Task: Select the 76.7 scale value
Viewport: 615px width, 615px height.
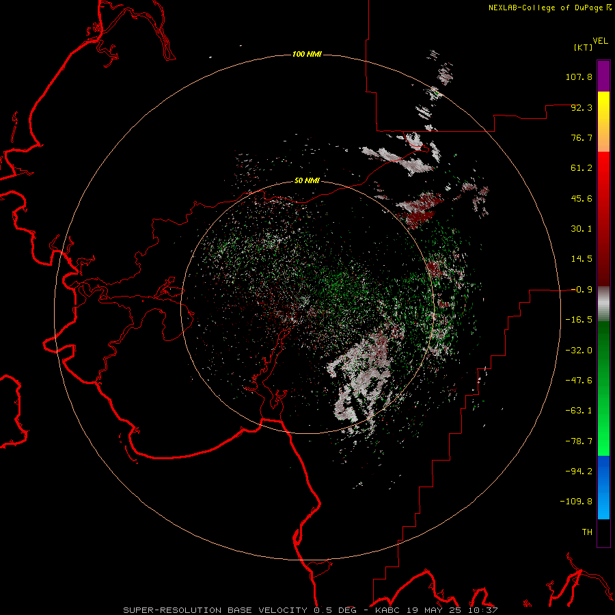Action: click(582, 137)
